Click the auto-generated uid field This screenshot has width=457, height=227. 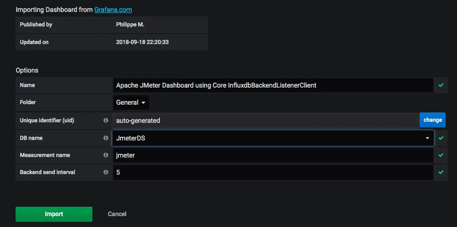pos(266,120)
